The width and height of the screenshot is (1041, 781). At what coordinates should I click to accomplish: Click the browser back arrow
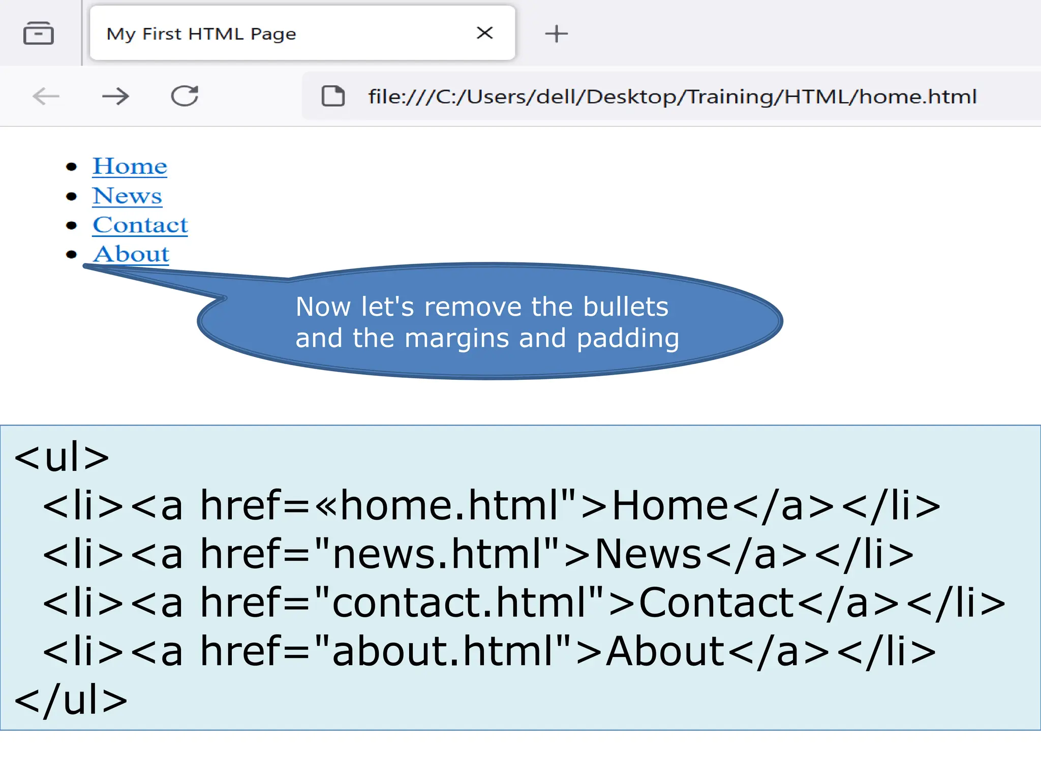coord(46,96)
